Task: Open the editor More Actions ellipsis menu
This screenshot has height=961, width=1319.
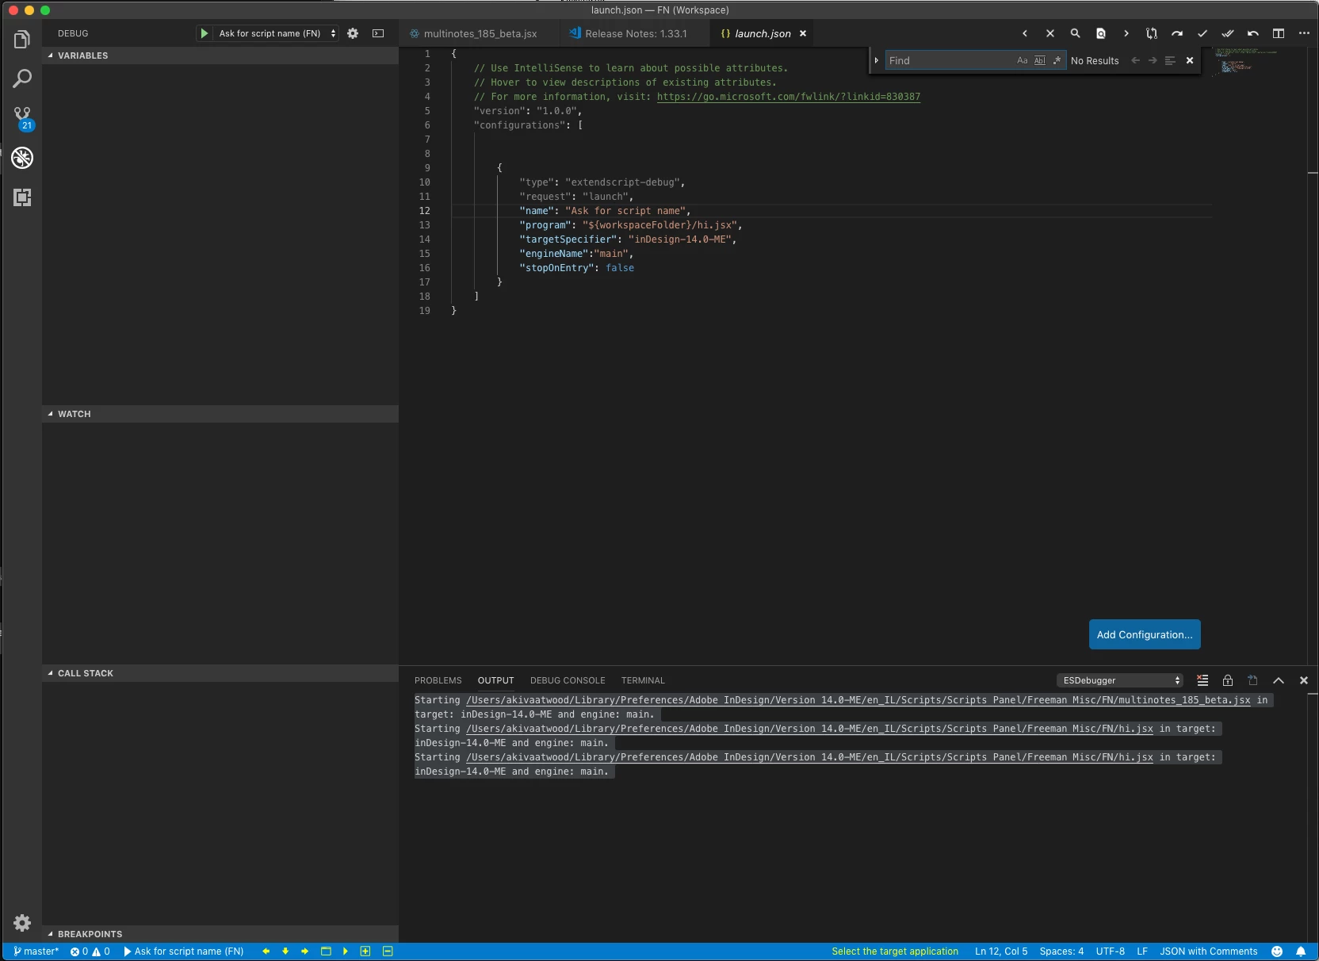Action: point(1304,33)
